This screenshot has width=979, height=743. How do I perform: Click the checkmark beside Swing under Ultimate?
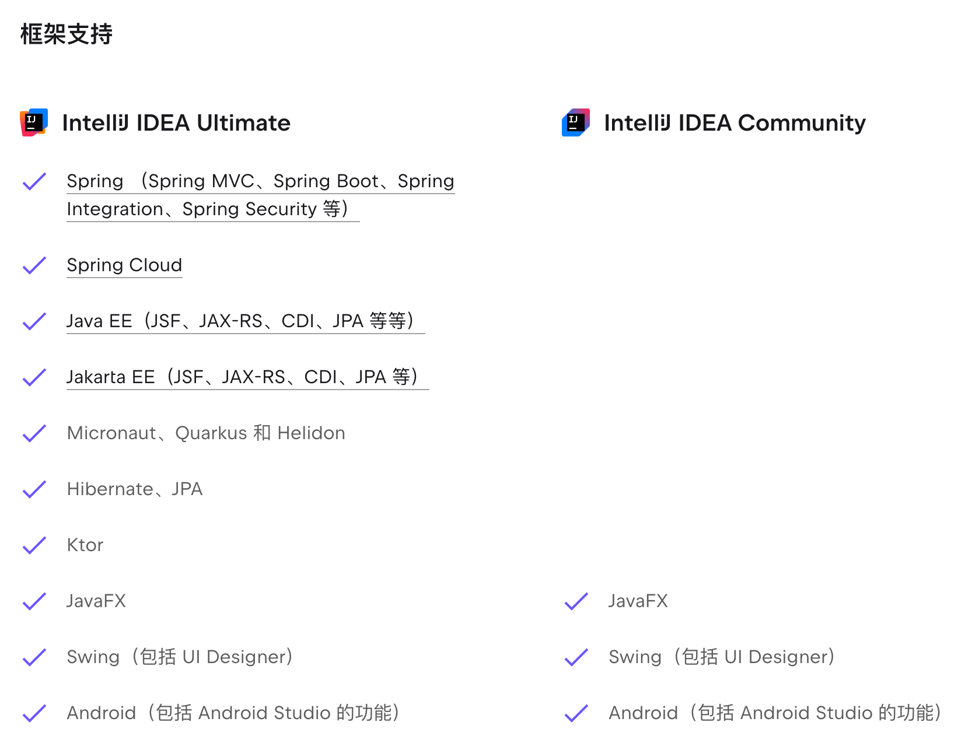click(x=34, y=657)
